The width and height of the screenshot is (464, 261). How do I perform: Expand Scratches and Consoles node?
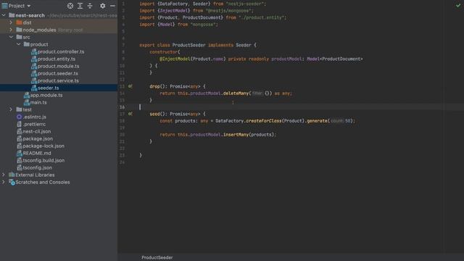[4, 182]
